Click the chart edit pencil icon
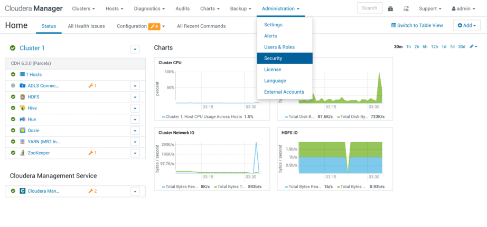 click(x=473, y=47)
